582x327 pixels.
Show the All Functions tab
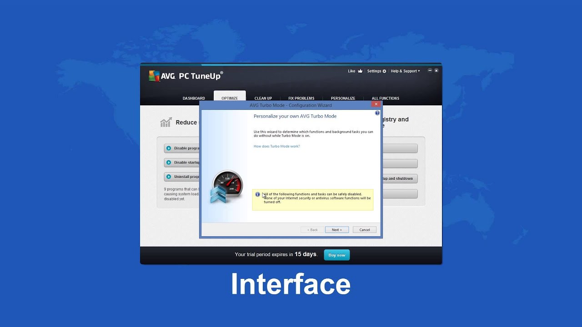coord(386,98)
